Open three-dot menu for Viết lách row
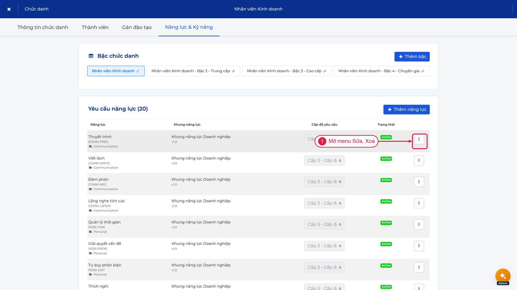This screenshot has height=290, width=517. [419, 160]
